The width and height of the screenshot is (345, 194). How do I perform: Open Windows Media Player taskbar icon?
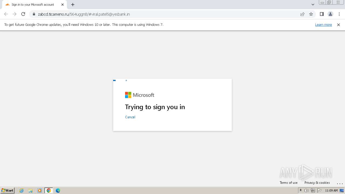click(40, 190)
